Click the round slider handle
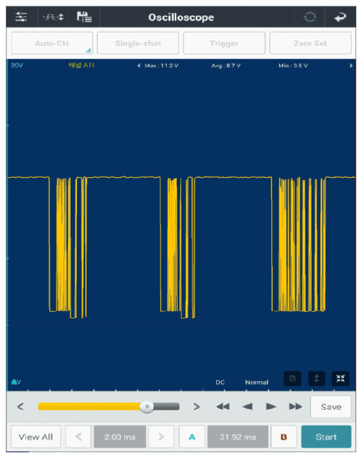 click(x=147, y=406)
